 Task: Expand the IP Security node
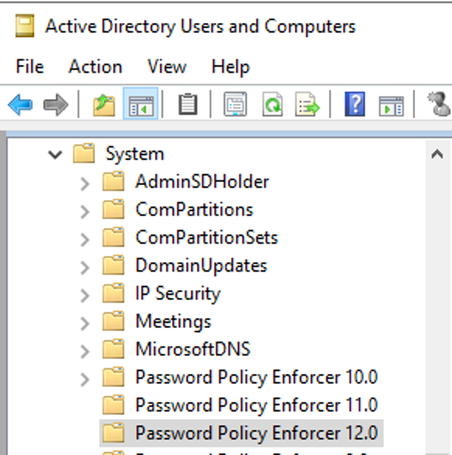85,295
